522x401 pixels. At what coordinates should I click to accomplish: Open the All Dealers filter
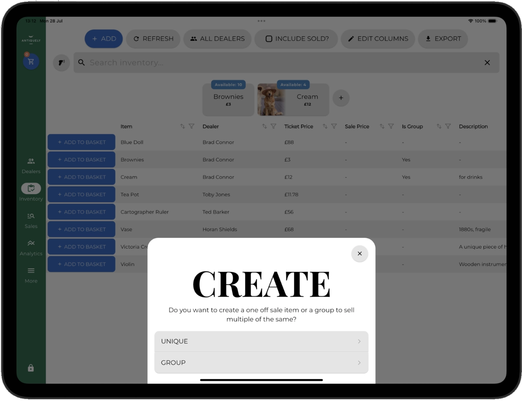217,39
